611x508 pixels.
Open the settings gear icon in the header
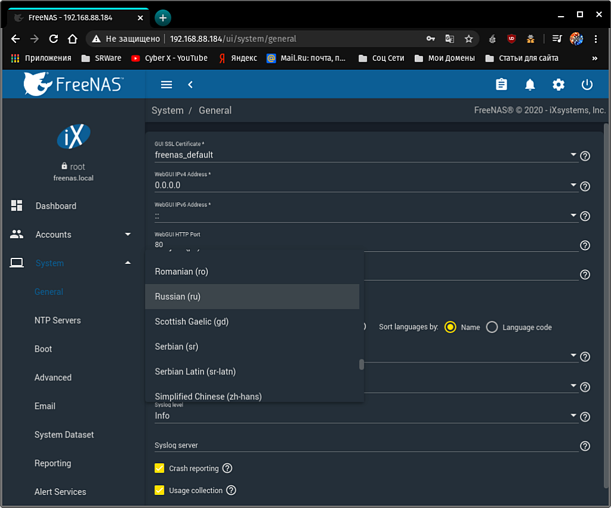point(558,85)
